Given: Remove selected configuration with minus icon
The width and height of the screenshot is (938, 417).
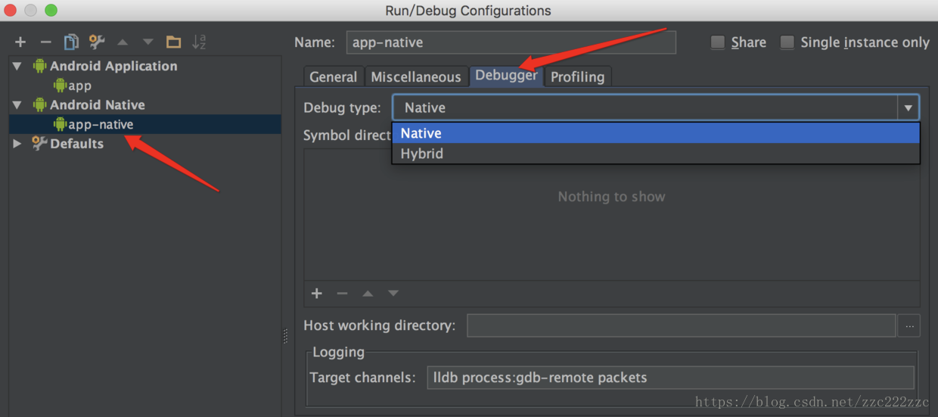Looking at the screenshot, I should (45, 42).
